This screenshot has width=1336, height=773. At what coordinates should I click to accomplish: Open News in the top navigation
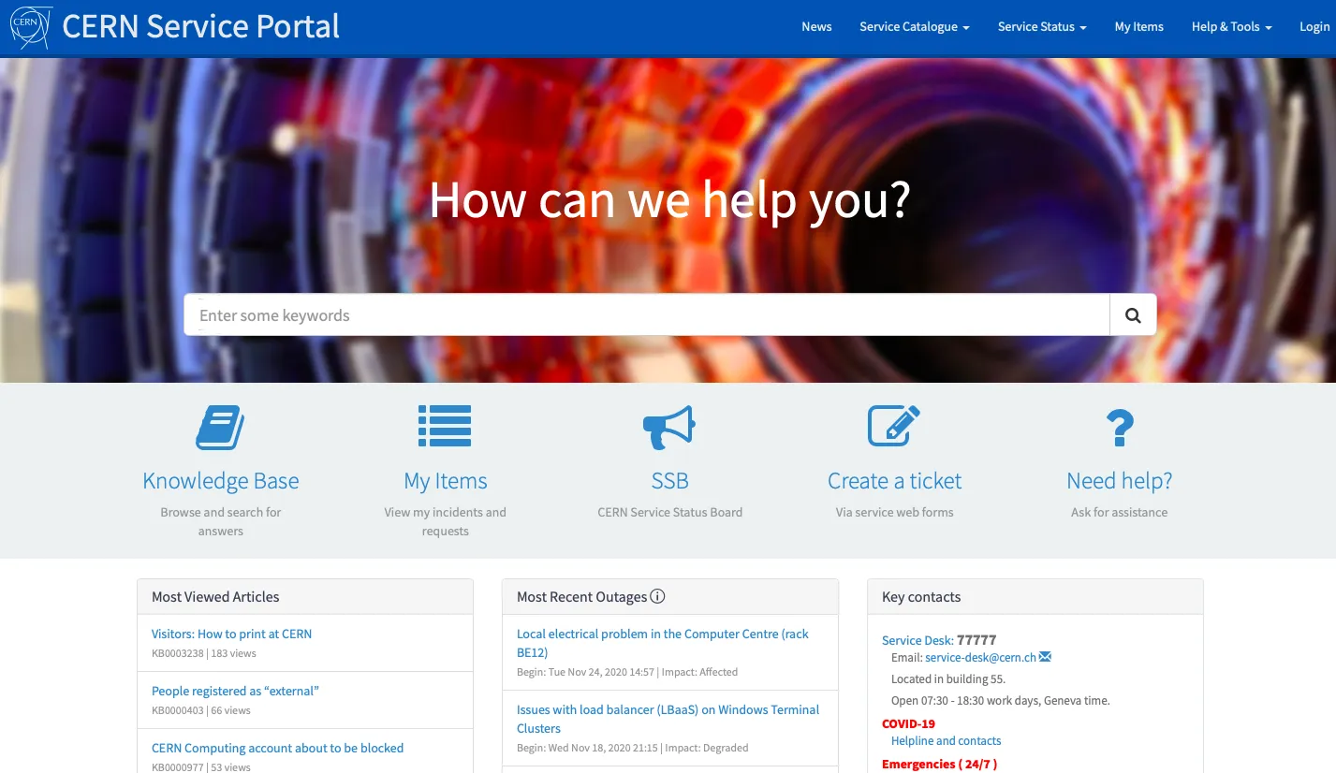pos(816,27)
